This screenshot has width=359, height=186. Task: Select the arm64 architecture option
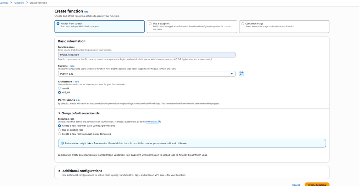pyautogui.click(x=59, y=88)
